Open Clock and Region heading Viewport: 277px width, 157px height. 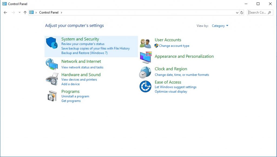[x=171, y=69]
